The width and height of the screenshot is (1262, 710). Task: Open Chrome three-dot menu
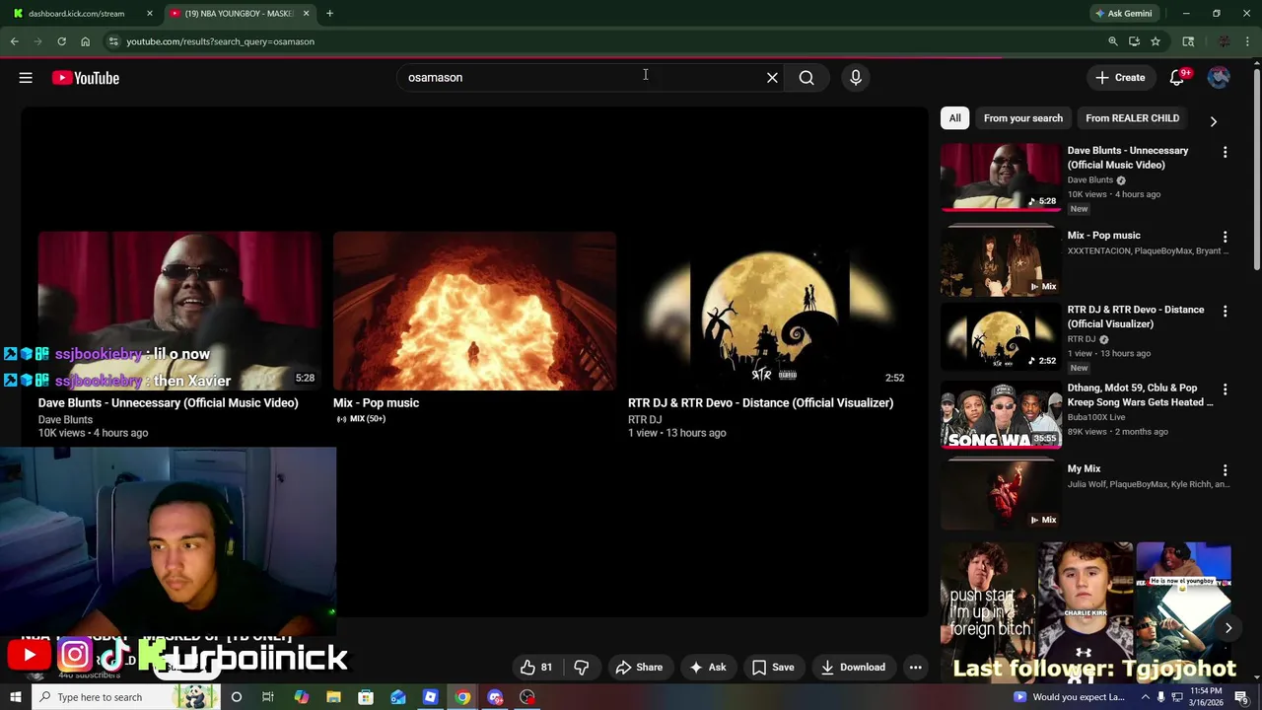point(1248,41)
